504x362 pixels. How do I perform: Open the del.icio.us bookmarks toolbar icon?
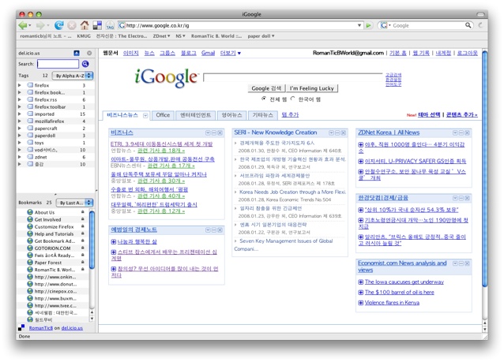pos(97,25)
